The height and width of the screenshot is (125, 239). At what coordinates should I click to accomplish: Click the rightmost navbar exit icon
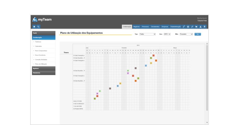(205, 27)
